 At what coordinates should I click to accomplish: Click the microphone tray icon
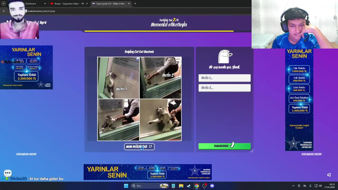point(310,186)
